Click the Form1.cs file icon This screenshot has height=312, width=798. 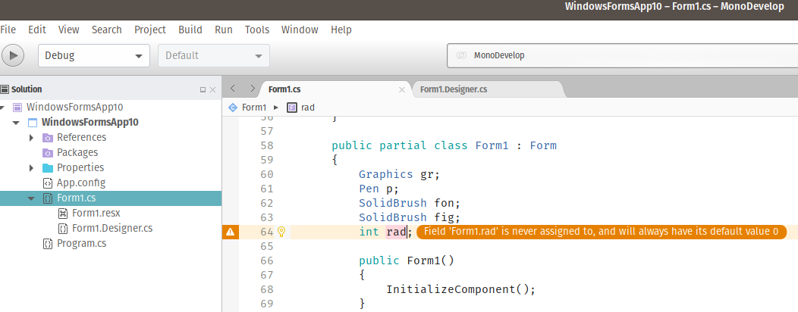[48, 198]
